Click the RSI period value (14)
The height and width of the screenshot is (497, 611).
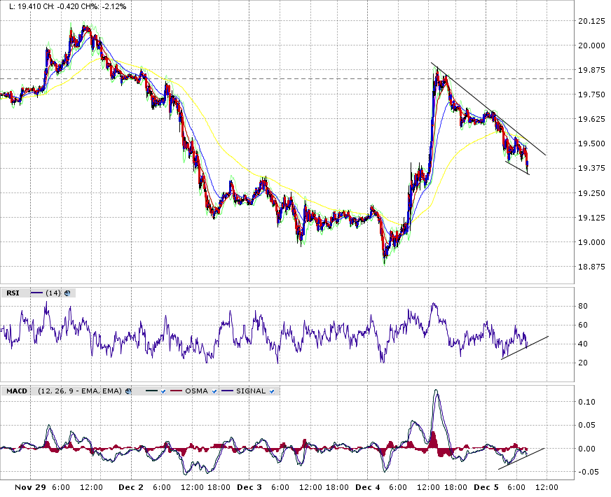53,293
